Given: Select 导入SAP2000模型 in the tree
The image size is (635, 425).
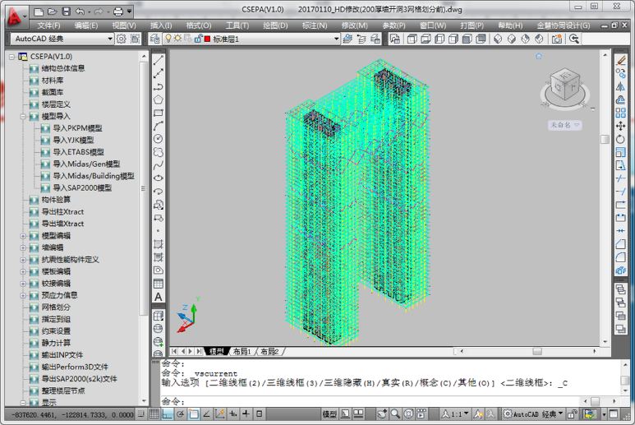Looking at the screenshot, I should (x=82, y=188).
